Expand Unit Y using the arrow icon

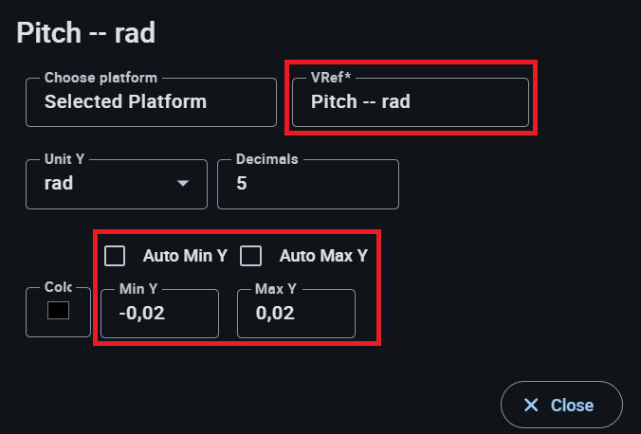coord(183,184)
